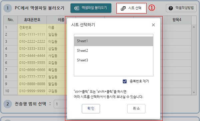
Task: Click the row number 10 cell
Action: [x=11, y=91]
